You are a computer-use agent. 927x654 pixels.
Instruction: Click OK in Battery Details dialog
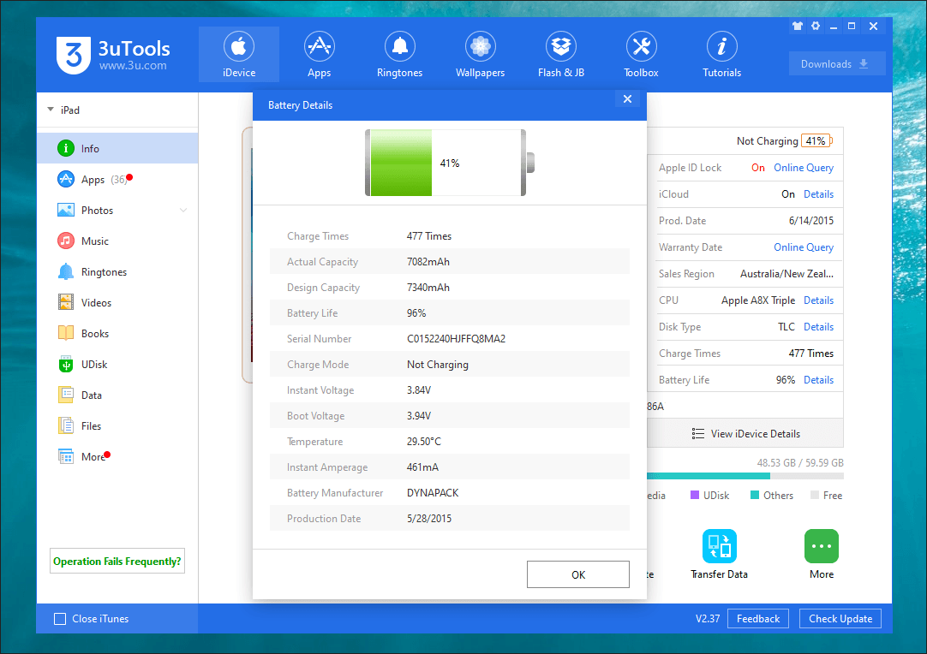[x=578, y=574]
